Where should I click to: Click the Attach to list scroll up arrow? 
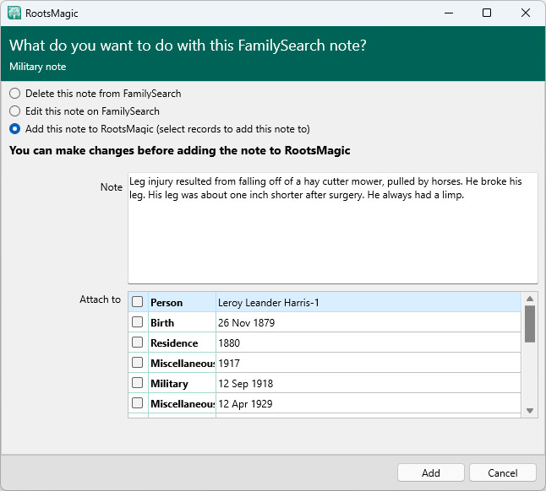point(530,299)
